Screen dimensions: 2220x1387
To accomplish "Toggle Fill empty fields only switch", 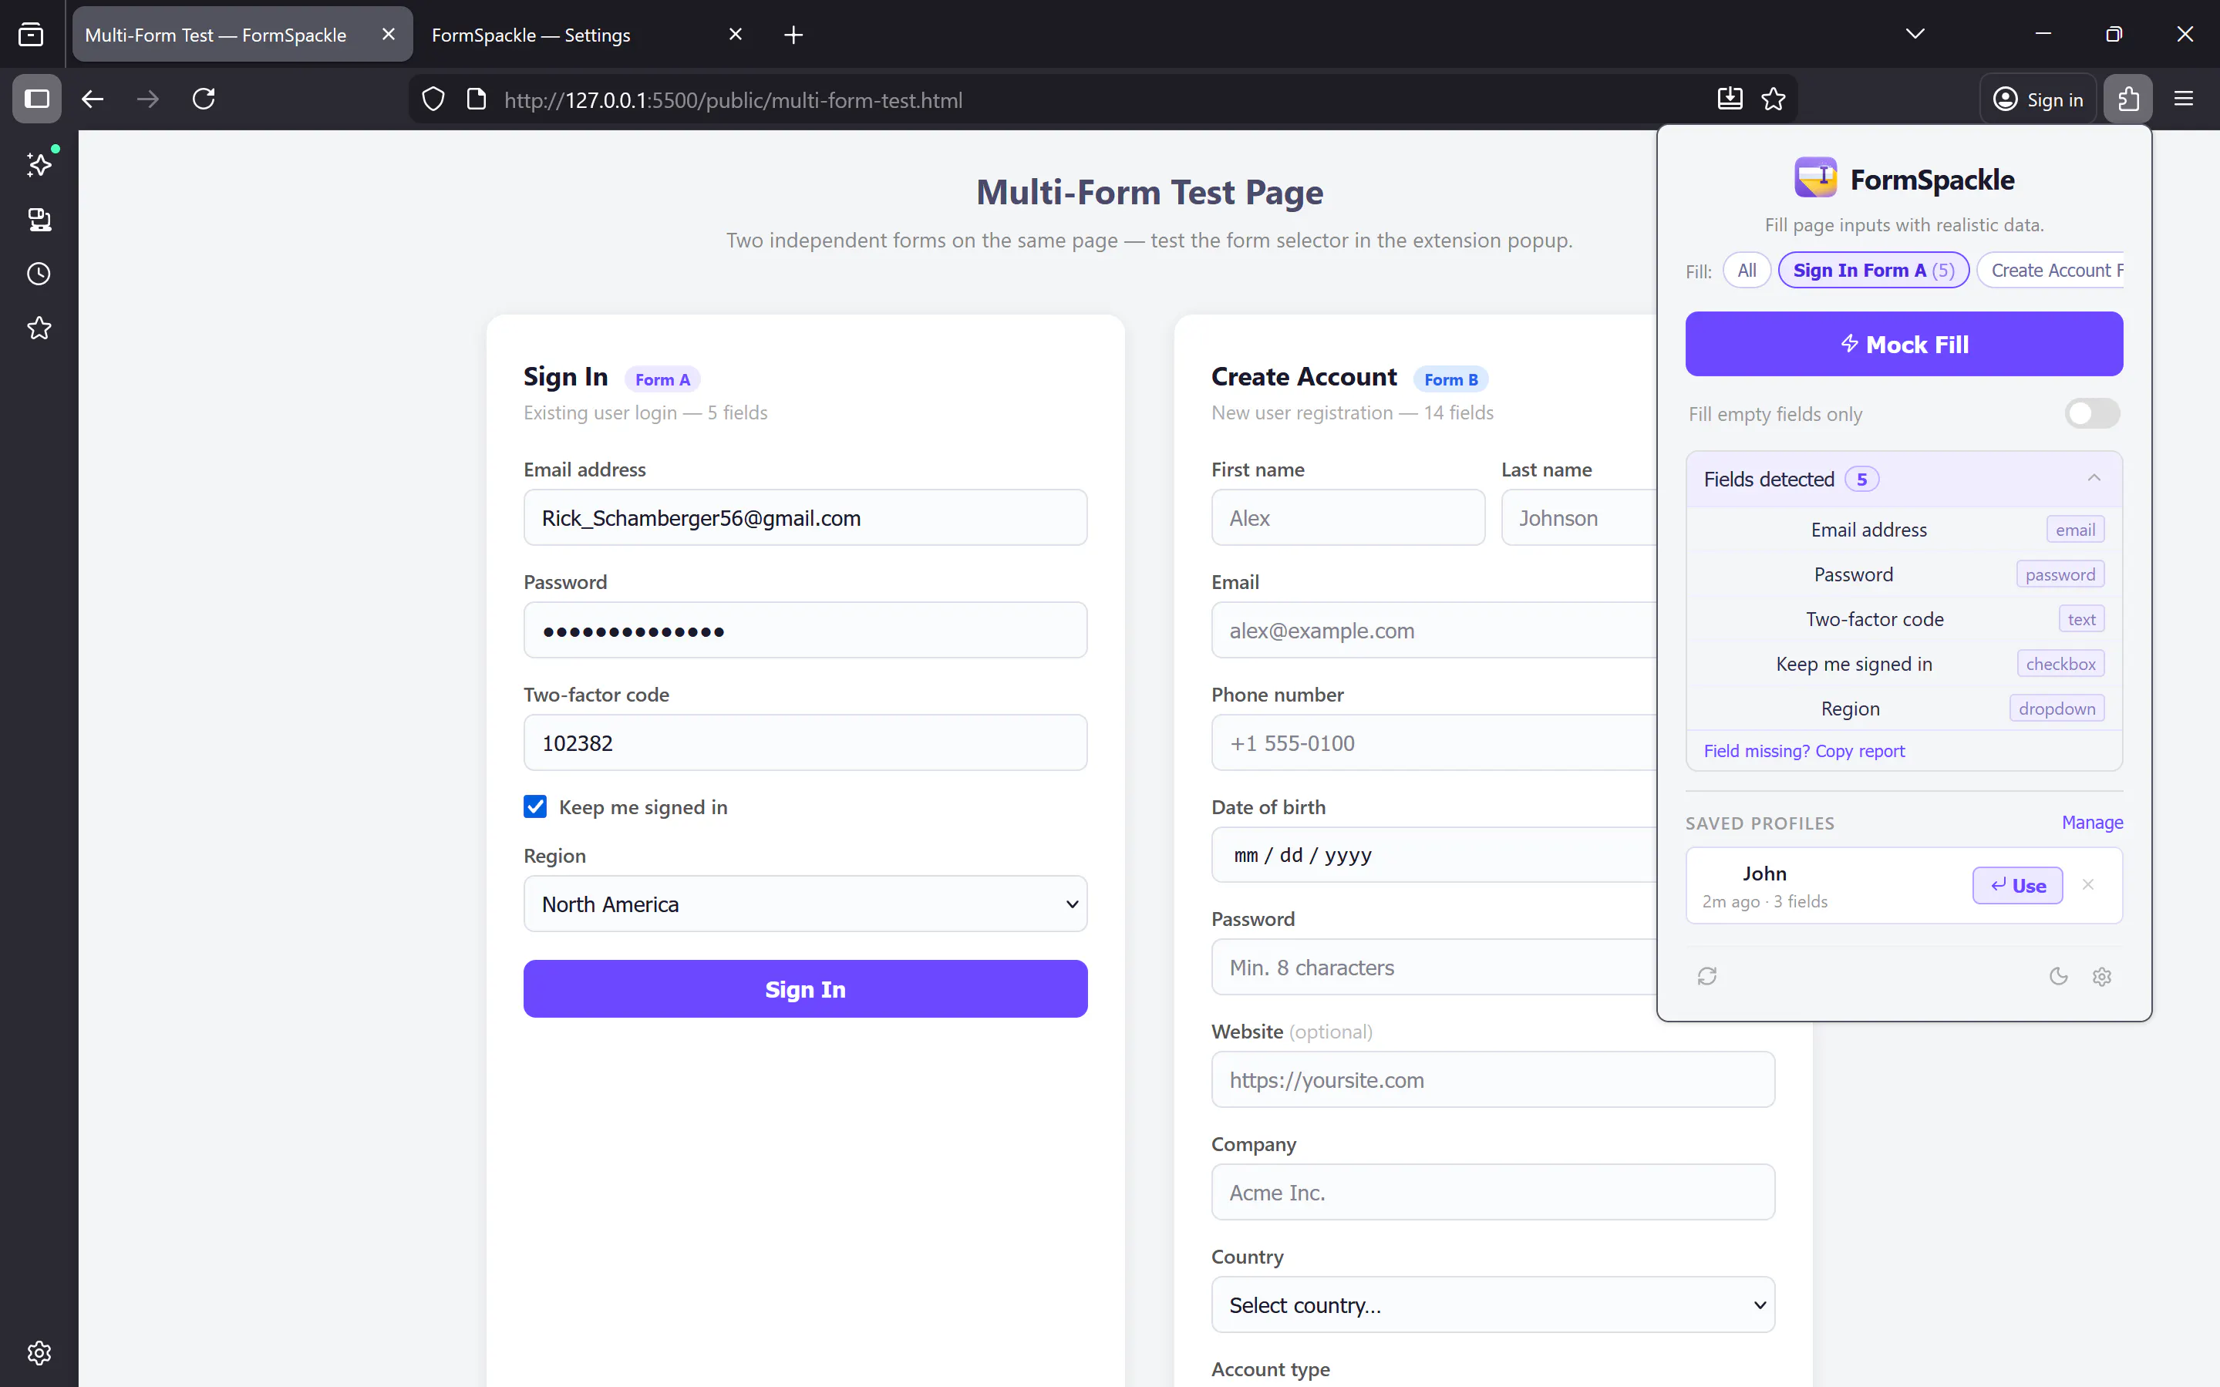I will pyautogui.click(x=2091, y=414).
